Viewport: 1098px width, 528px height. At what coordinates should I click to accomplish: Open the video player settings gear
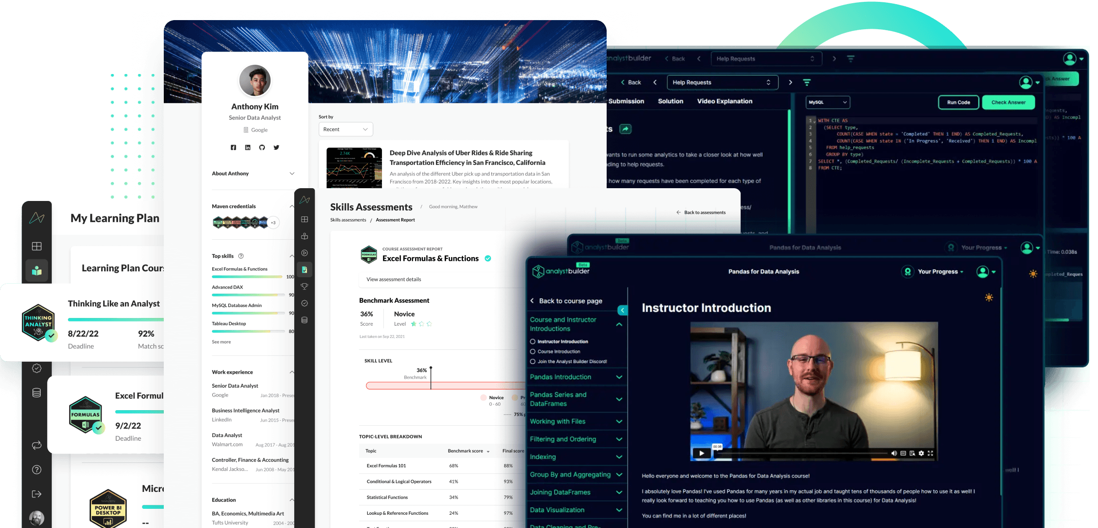coord(921,453)
